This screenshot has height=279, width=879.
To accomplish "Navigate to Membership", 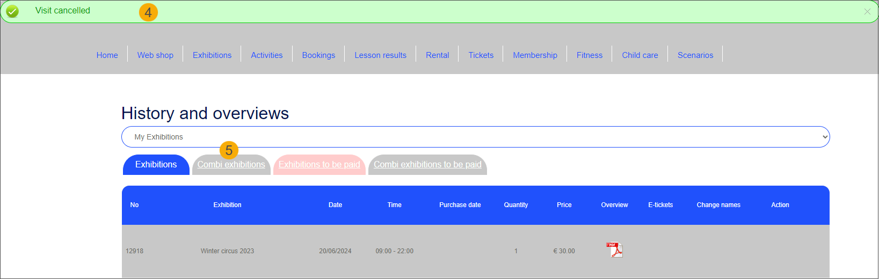I will point(535,55).
